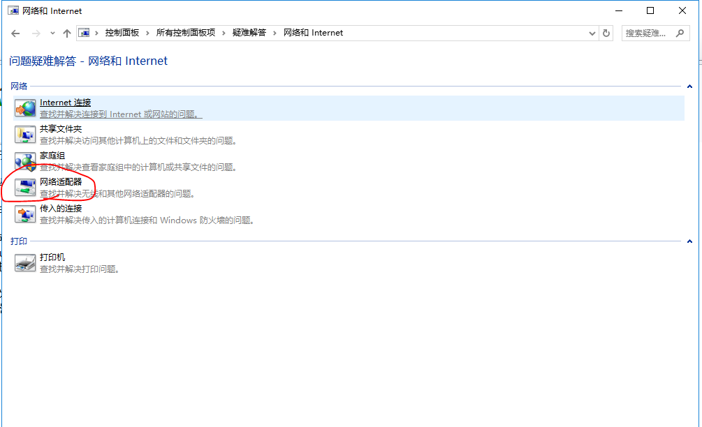Click the search magnifier icon
Screen dimensions: 702x427
[679, 32]
